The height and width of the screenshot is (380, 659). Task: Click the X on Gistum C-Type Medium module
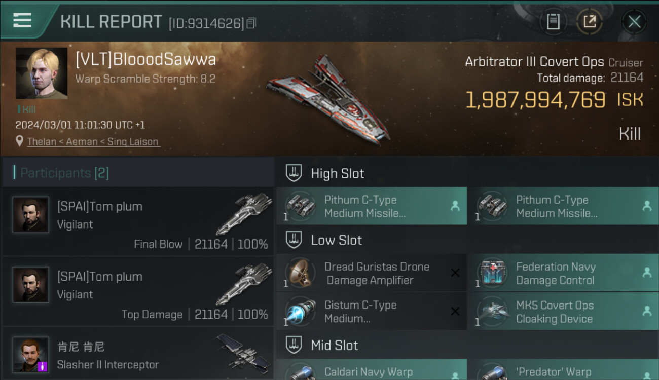pos(455,311)
